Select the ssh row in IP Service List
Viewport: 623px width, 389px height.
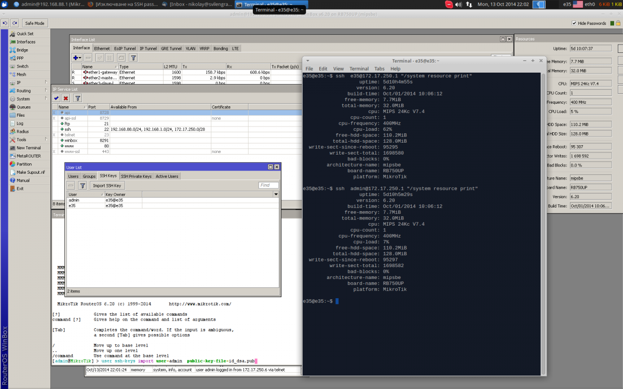(x=67, y=129)
